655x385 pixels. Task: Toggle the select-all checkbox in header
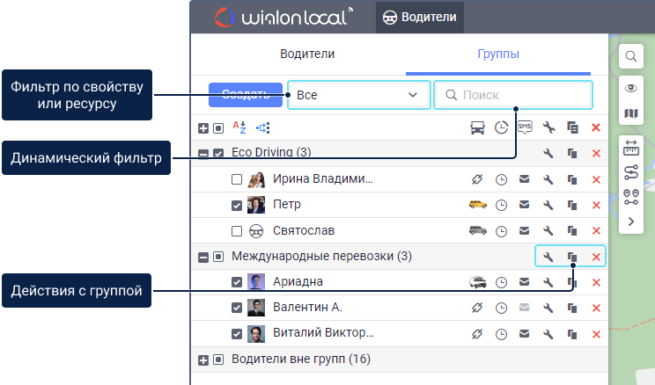pos(218,128)
